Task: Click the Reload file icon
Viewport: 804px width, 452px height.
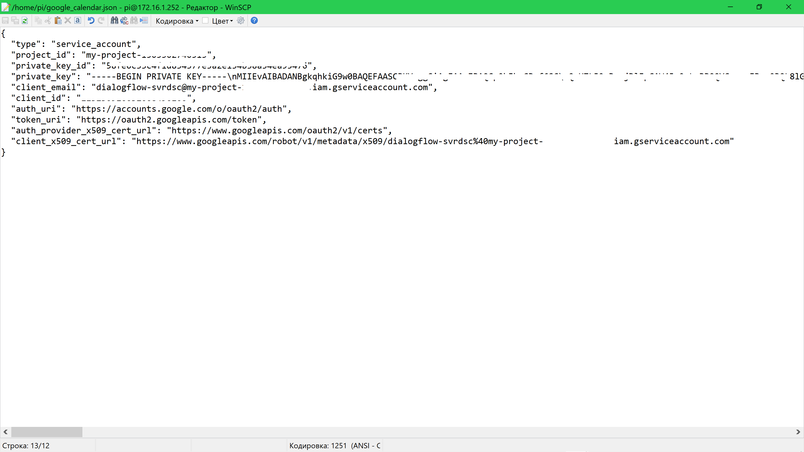Action: (25, 21)
